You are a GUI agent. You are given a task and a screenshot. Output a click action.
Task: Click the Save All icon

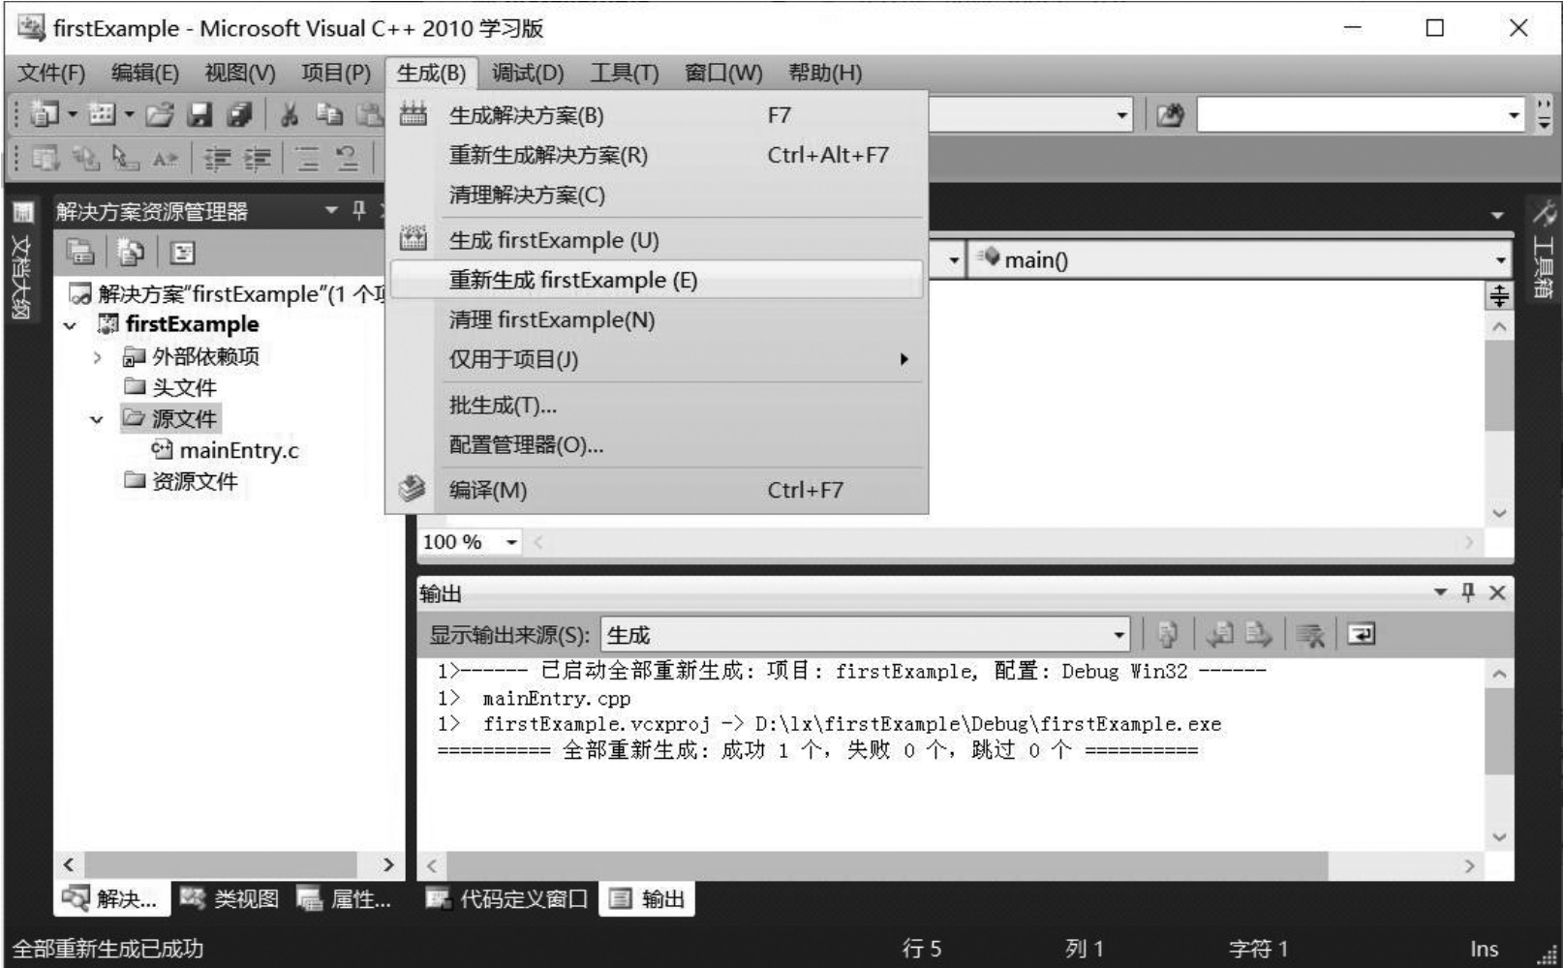tap(238, 114)
